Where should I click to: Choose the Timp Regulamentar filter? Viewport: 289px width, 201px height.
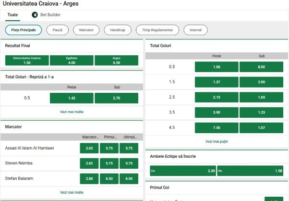[x=157, y=30]
